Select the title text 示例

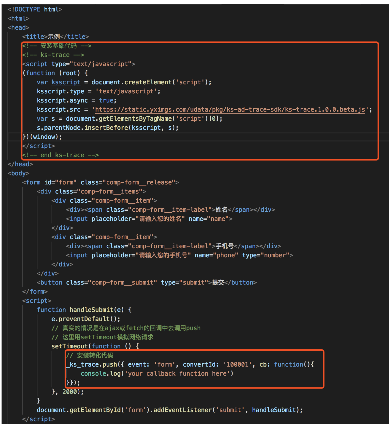54,37
